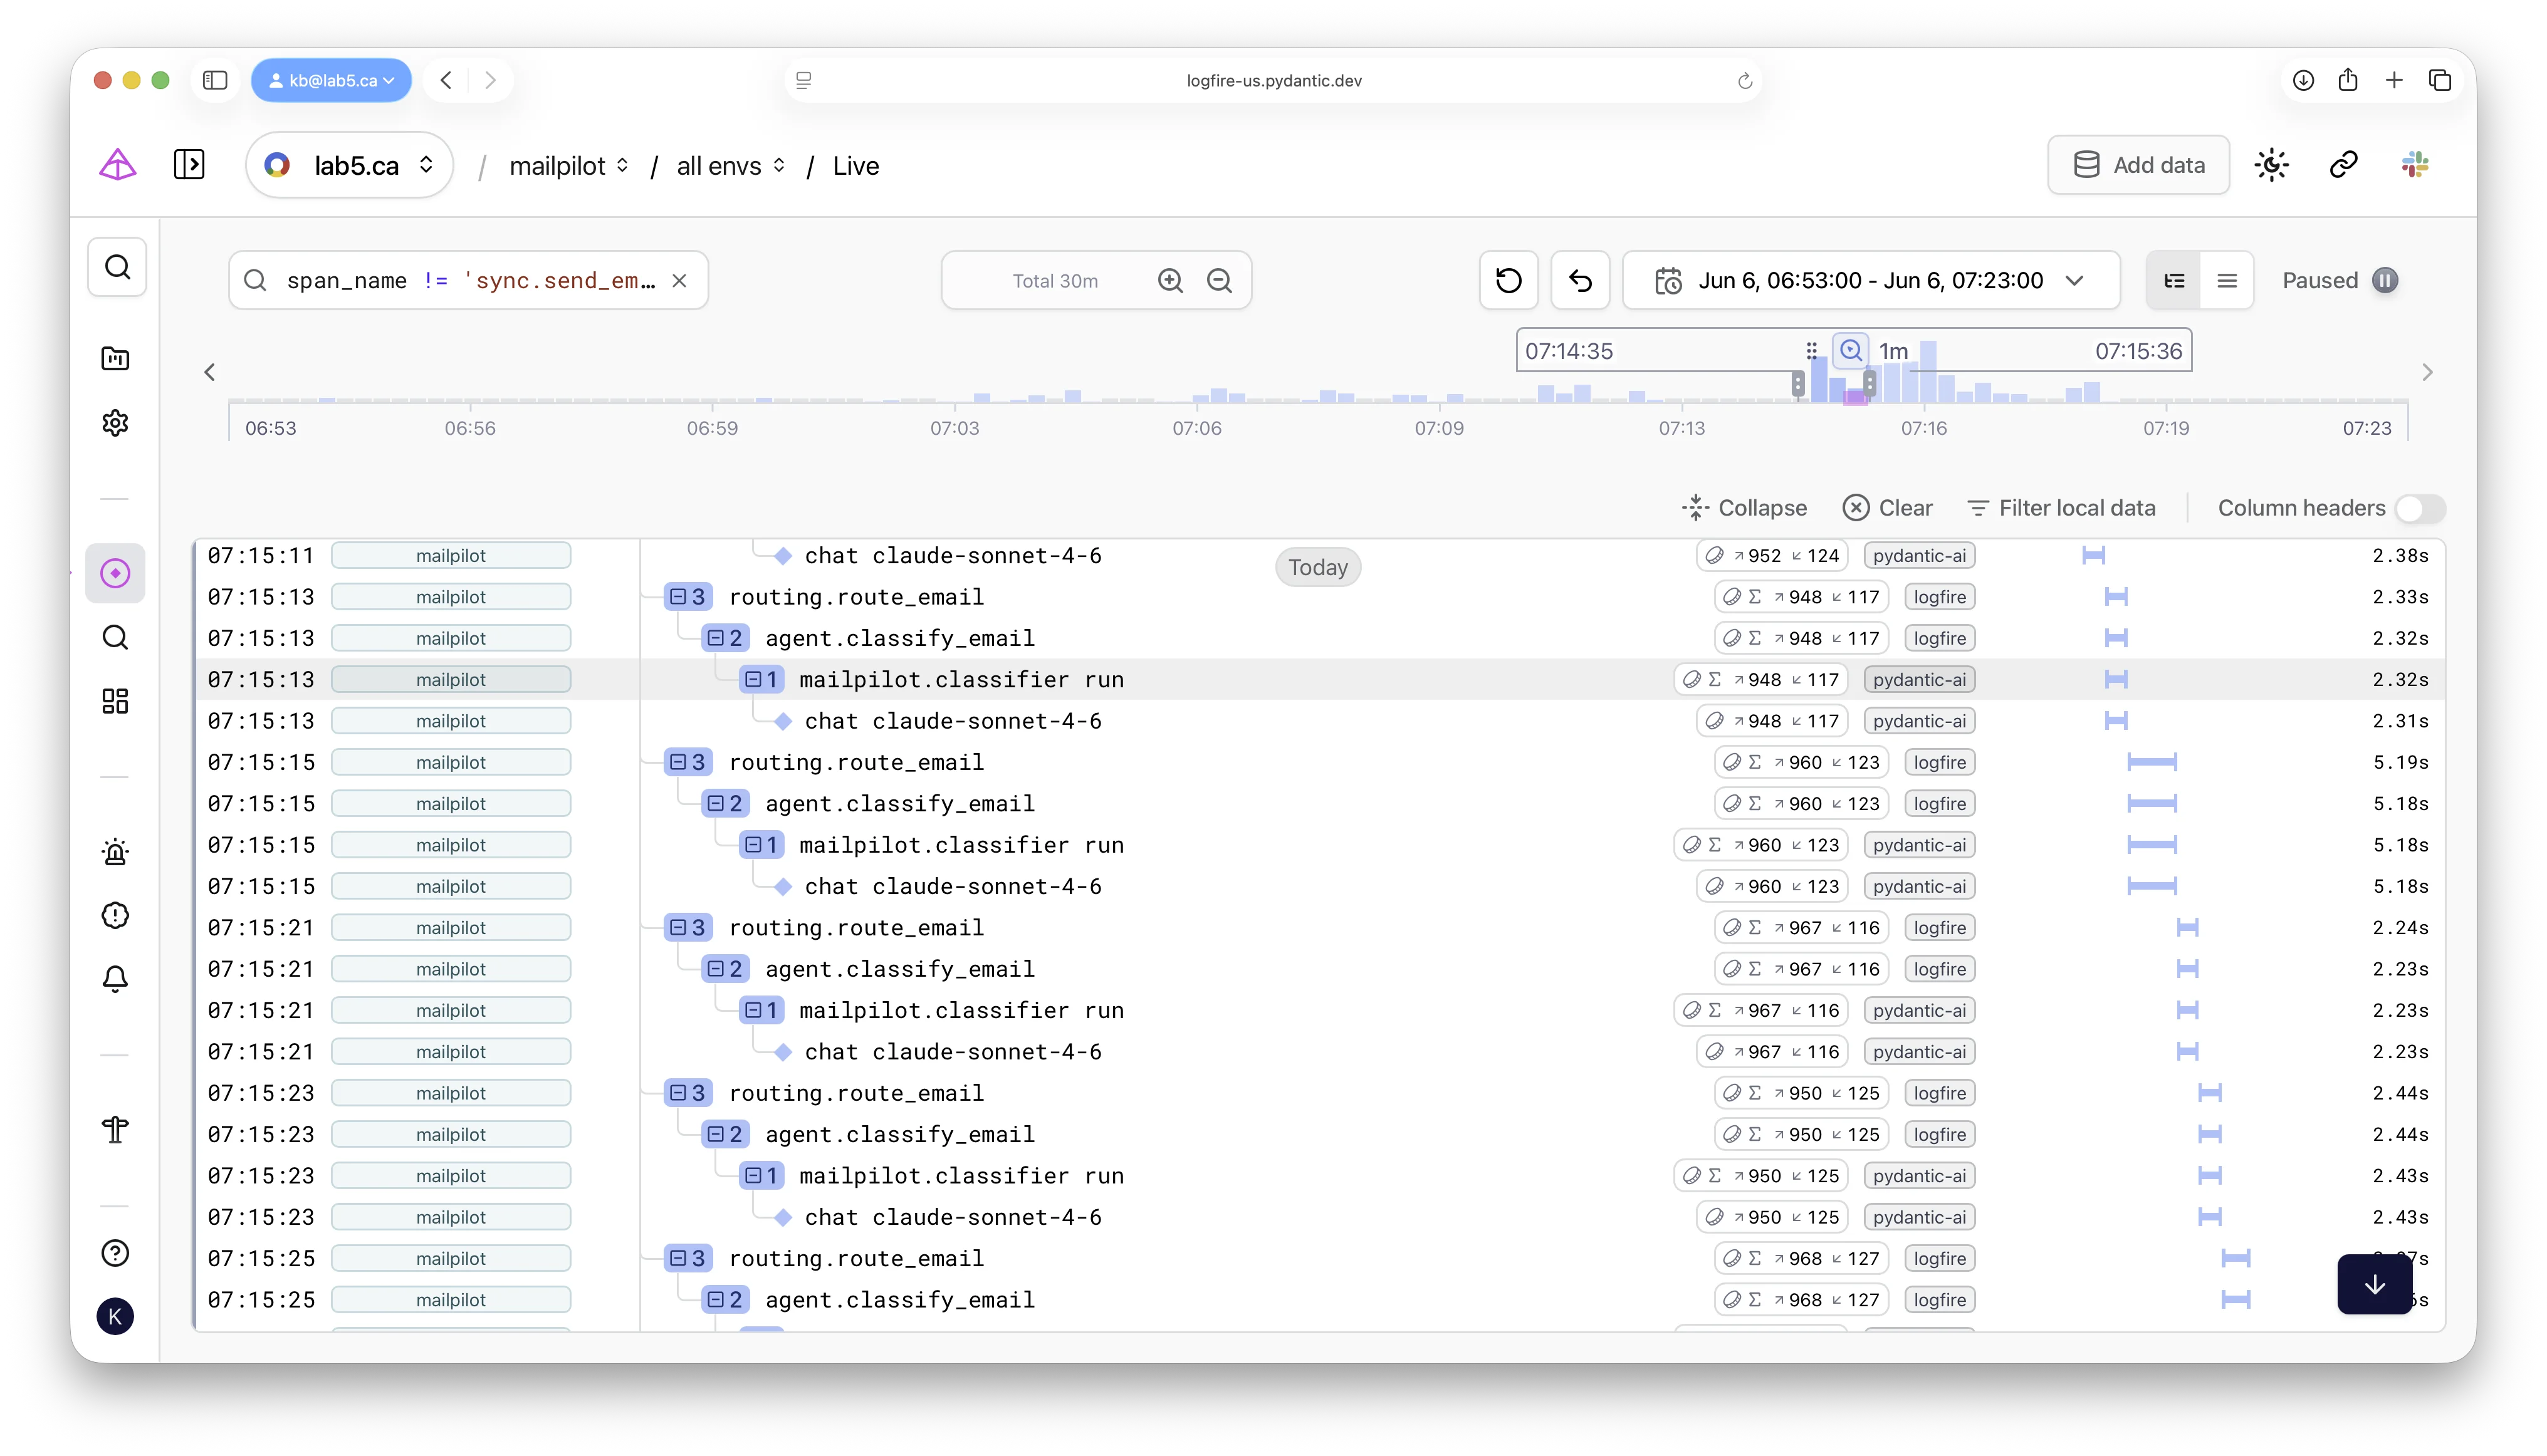Go back in browser history

(446, 80)
